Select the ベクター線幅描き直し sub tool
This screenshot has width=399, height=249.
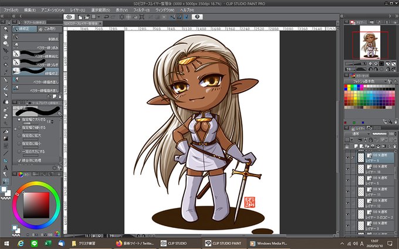click(36, 88)
